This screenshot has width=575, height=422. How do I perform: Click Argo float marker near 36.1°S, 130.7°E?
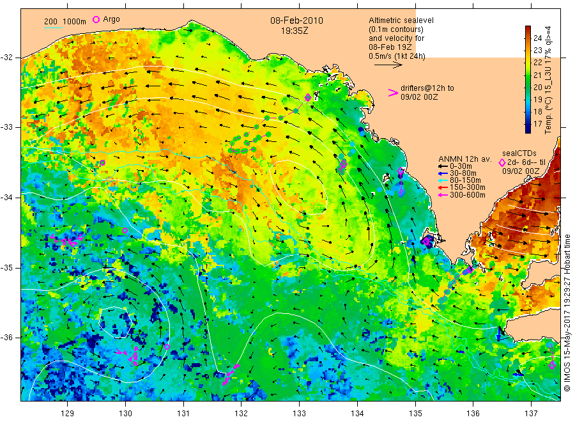click(x=167, y=347)
